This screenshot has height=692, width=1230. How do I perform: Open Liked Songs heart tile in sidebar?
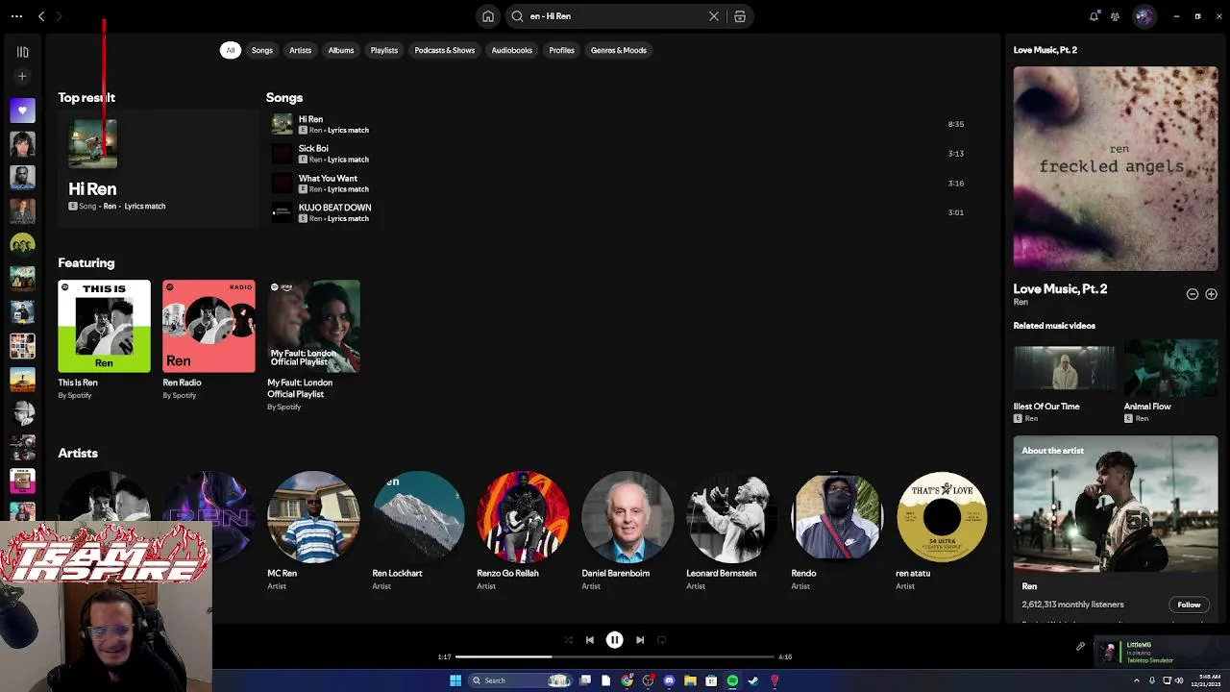click(22, 111)
